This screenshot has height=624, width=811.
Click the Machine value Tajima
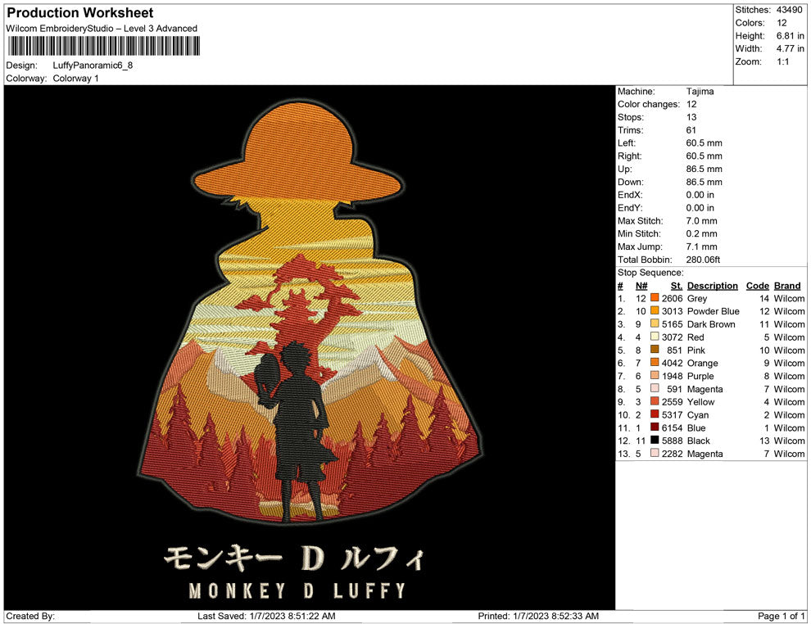pyautogui.click(x=700, y=92)
